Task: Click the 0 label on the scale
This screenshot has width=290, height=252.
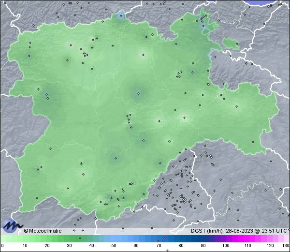Action: tap(2, 246)
